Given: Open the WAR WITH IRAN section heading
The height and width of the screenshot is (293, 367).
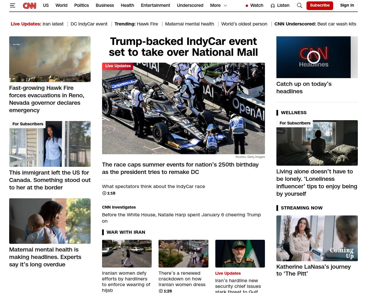Looking at the screenshot, I should coord(126,232).
